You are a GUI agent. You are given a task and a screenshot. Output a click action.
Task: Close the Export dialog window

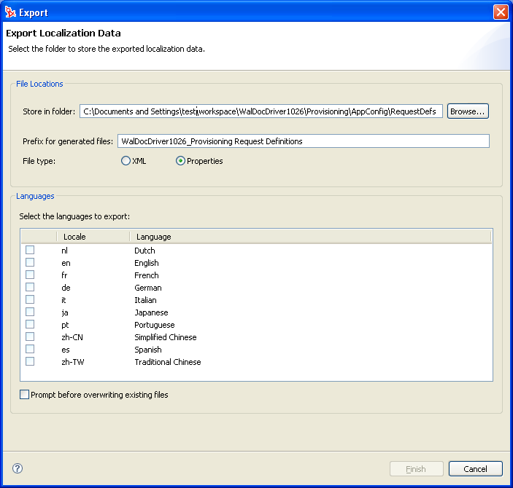pos(501,12)
